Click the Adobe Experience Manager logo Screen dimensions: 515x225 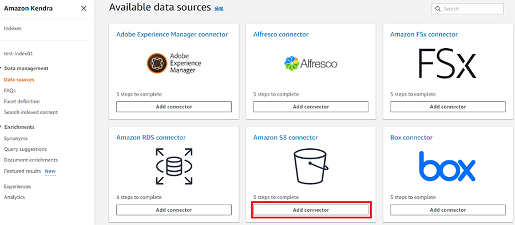[174, 63]
